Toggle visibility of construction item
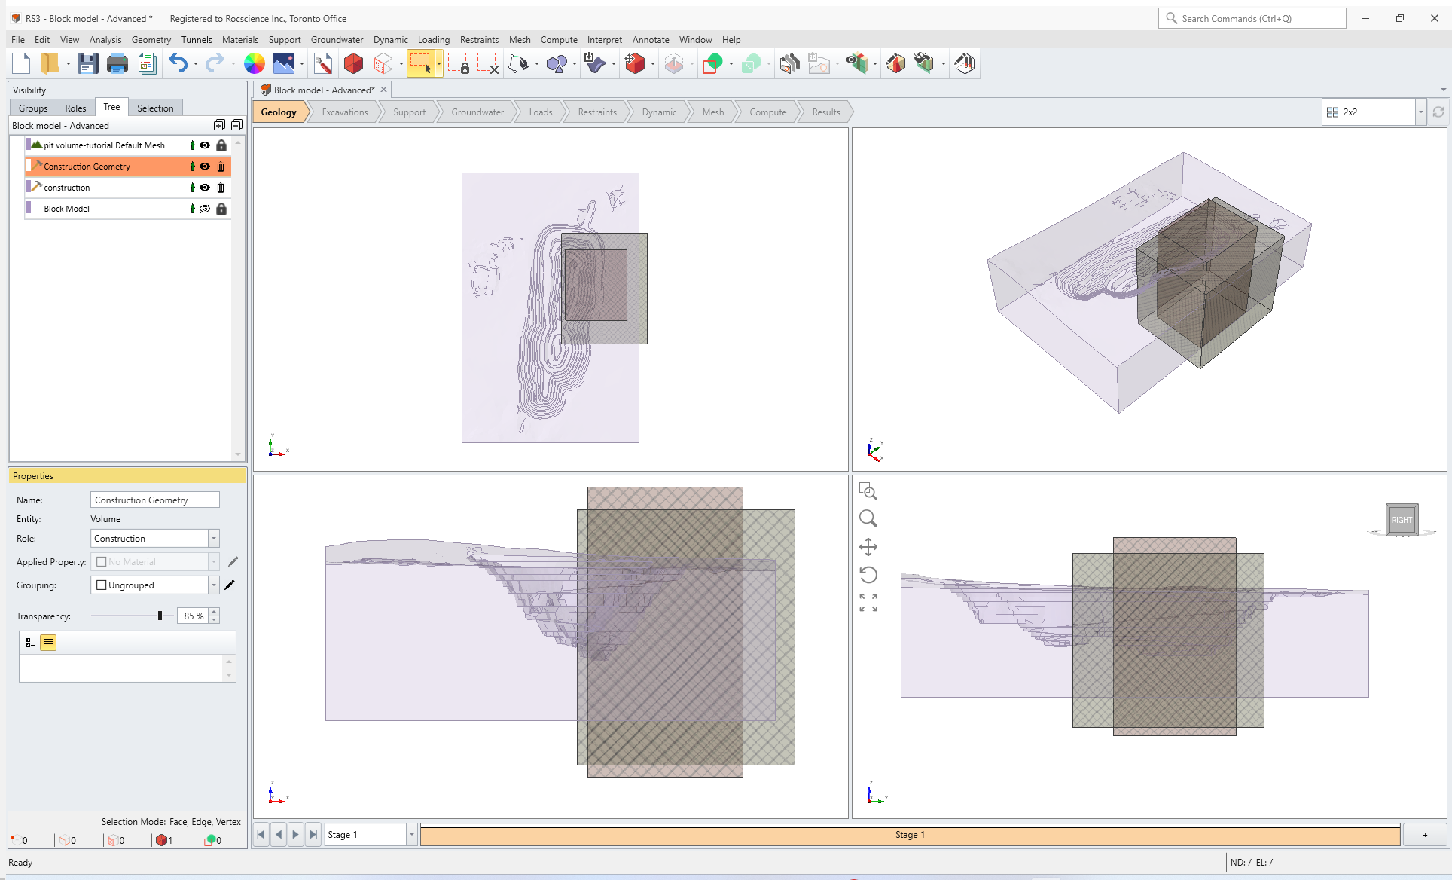Screen dimensions: 1452x880 (204, 187)
